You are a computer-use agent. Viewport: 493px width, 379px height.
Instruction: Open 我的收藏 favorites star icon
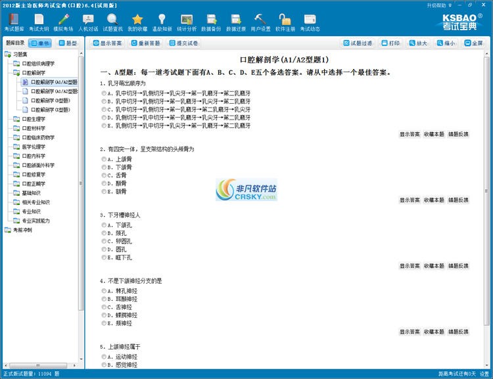(137, 22)
